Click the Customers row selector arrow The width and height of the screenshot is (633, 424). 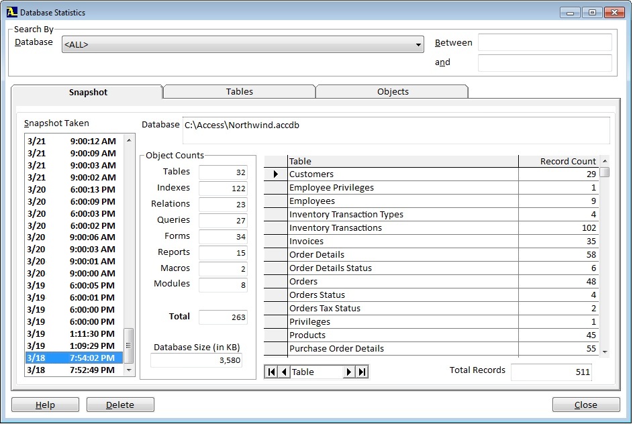(x=275, y=174)
